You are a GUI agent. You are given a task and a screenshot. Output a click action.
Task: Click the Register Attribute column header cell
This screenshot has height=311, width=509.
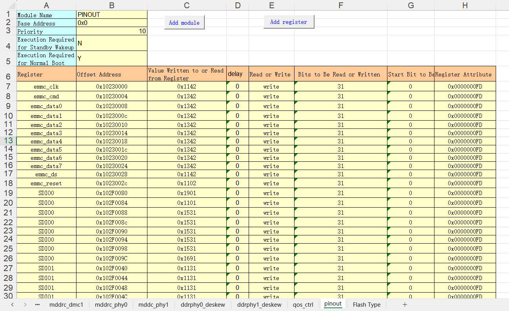click(465, 74)
